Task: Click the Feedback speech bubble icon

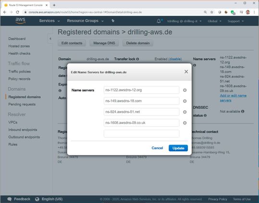Action: tap(10, 199)
